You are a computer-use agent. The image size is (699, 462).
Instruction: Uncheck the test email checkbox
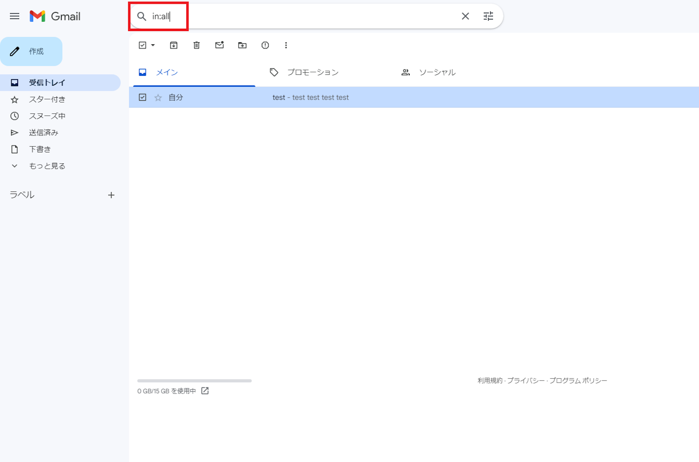(142, 97)
